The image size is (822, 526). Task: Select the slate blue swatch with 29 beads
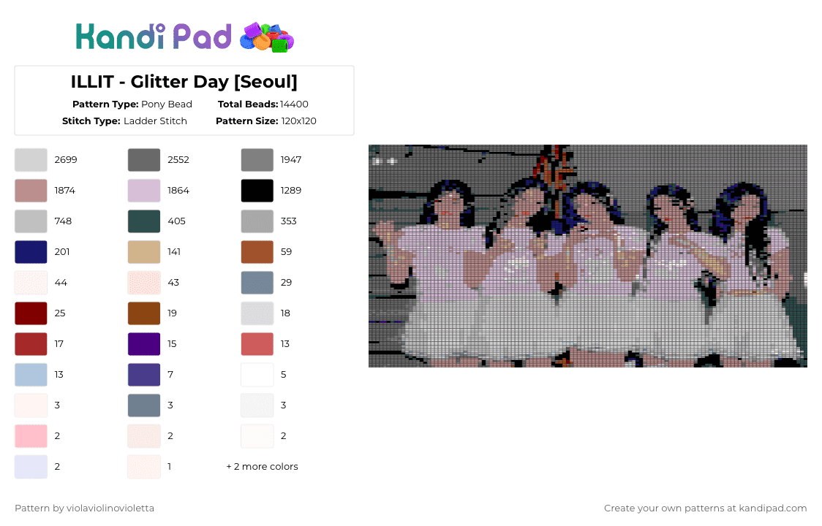pyautogui.click(x=257, y=283)
